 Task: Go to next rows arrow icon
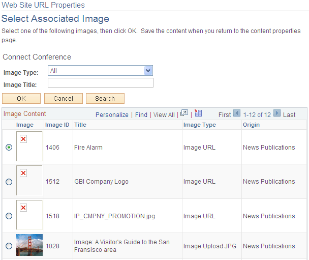[x=277, y=113]
